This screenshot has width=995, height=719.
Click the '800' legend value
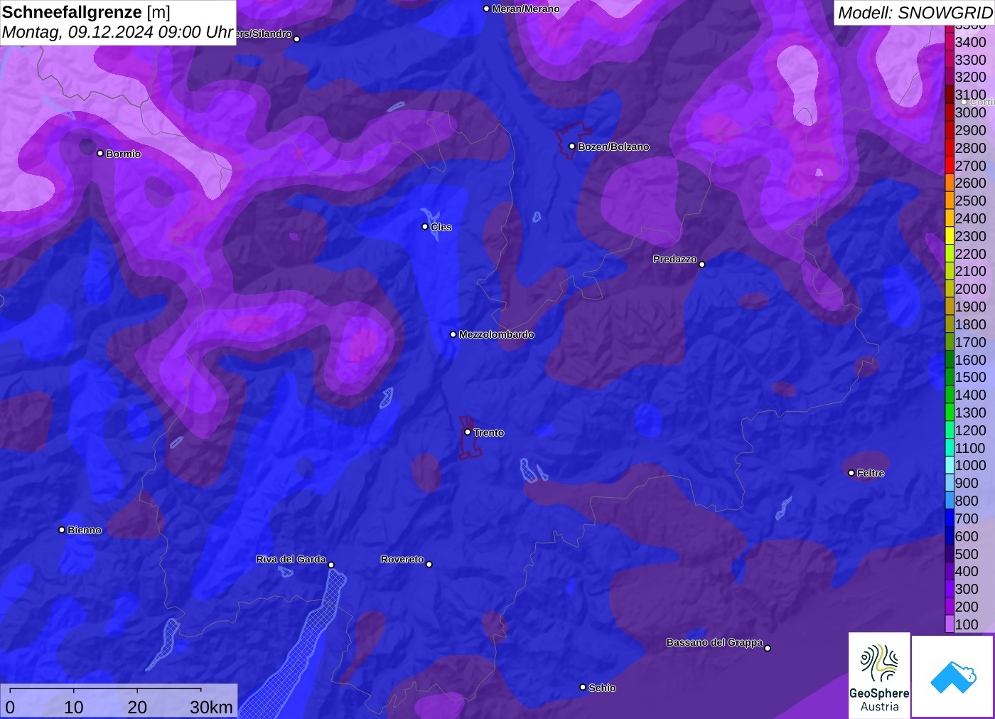click(967, 501)
